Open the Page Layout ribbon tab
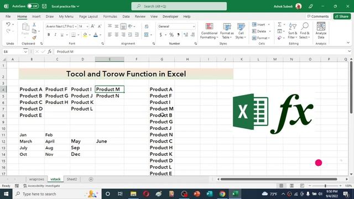 [x=88, y=17]
